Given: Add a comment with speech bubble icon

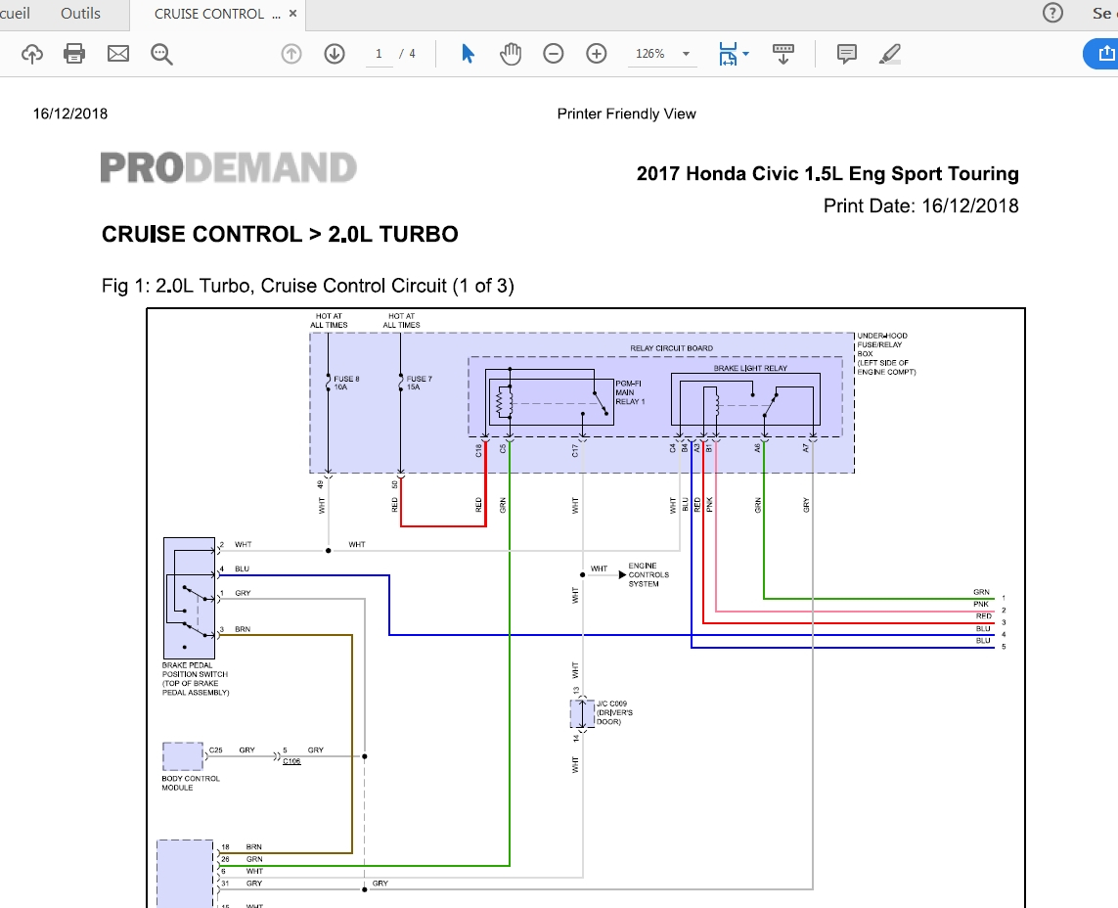Looking at the screenshot, I should (x=846, y=54).
